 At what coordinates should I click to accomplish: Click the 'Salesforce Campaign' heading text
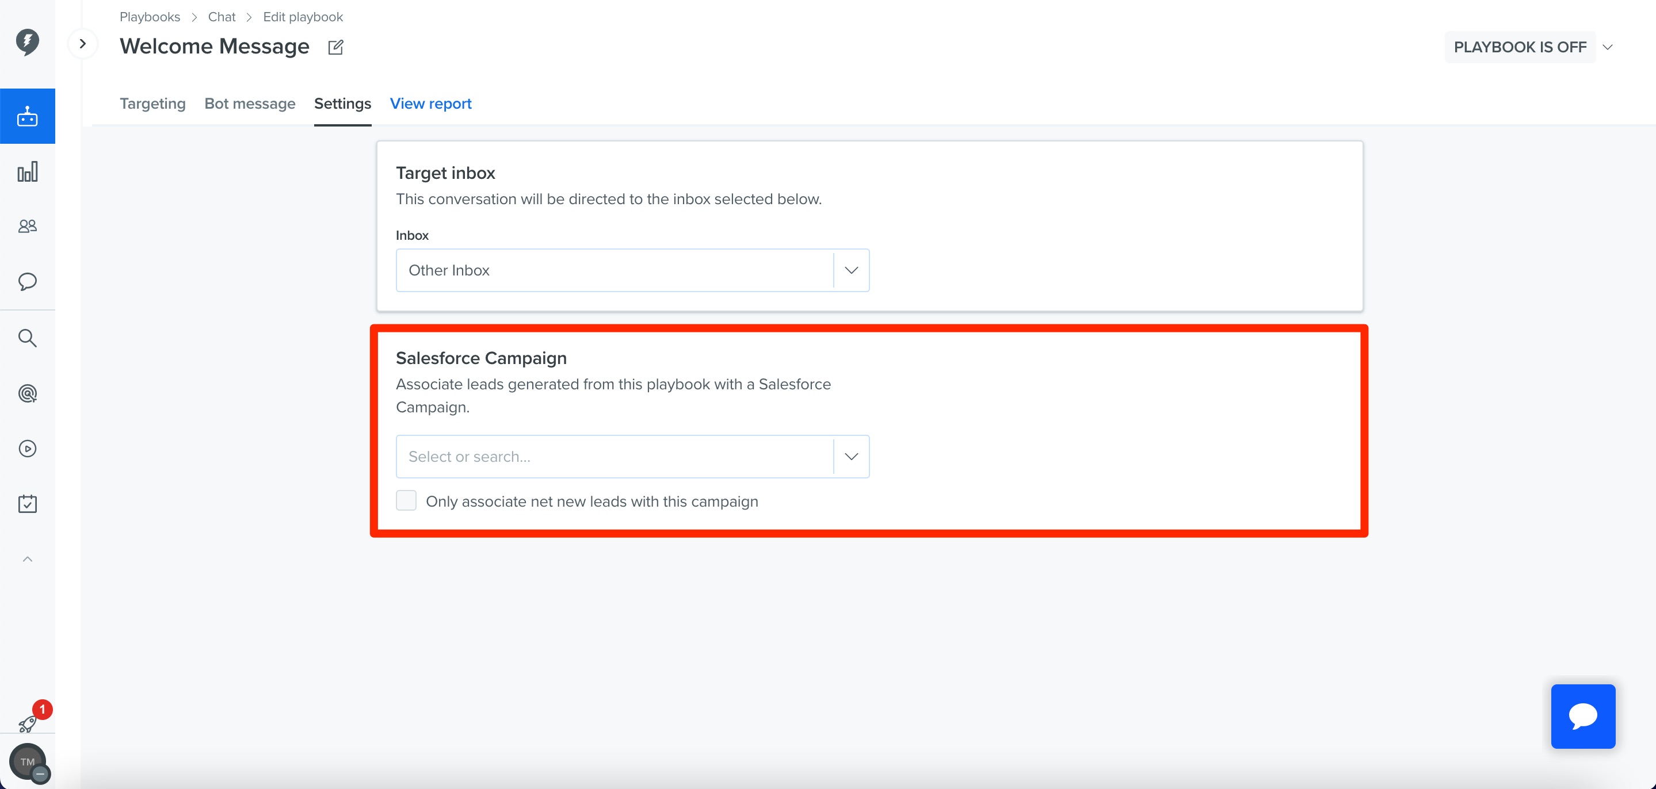(x=482, y=358)
